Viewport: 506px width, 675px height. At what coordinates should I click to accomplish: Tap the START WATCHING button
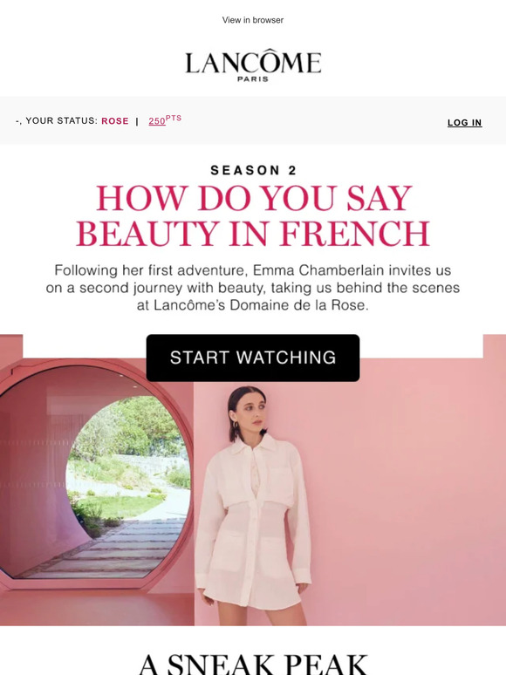point(253,358)
